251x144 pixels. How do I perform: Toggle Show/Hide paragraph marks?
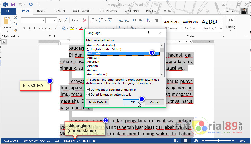[x=157, y=20]
